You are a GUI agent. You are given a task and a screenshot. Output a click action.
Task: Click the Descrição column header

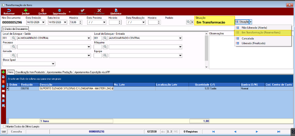(76, 85)
